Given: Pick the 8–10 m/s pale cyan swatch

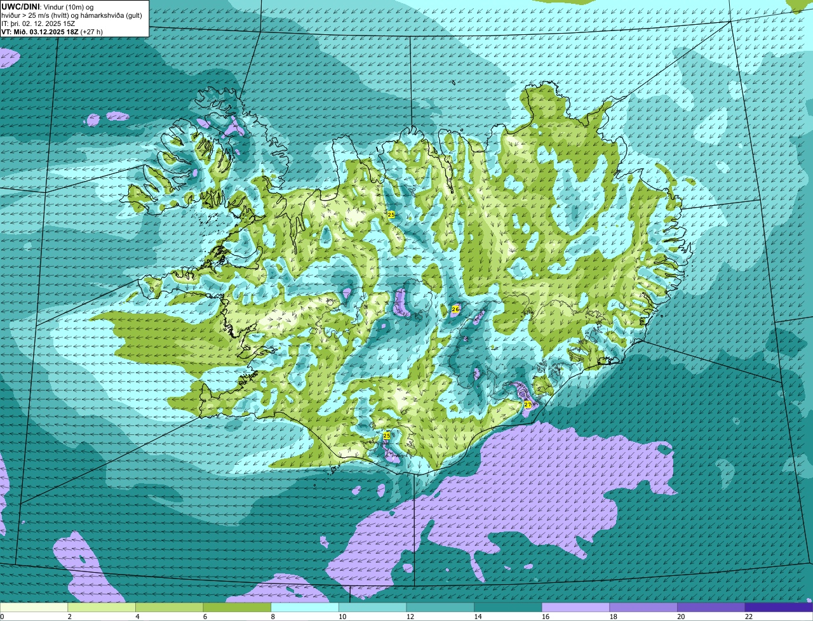Looking at the screenshot, I should click(x=305, y=607).
